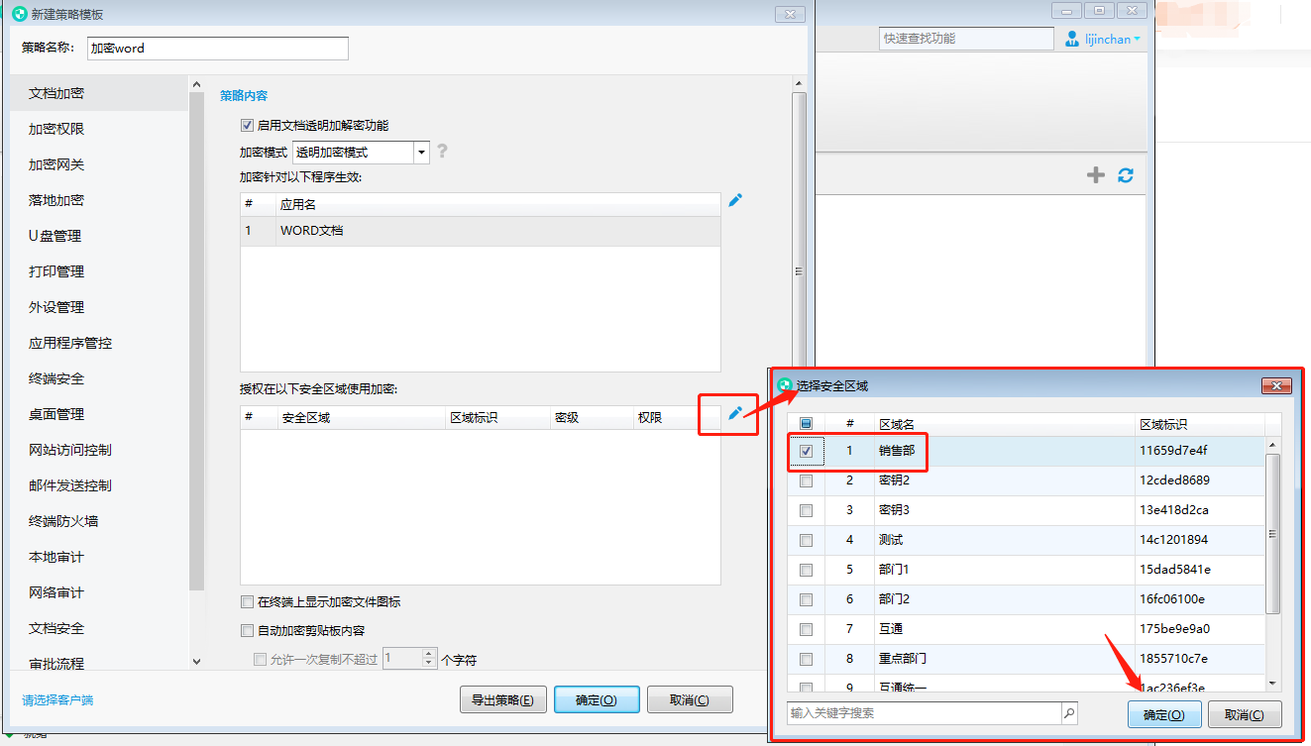Check the 部门1 row checkbox
This screenshot has width=1311, height=746.
(806, 570)
